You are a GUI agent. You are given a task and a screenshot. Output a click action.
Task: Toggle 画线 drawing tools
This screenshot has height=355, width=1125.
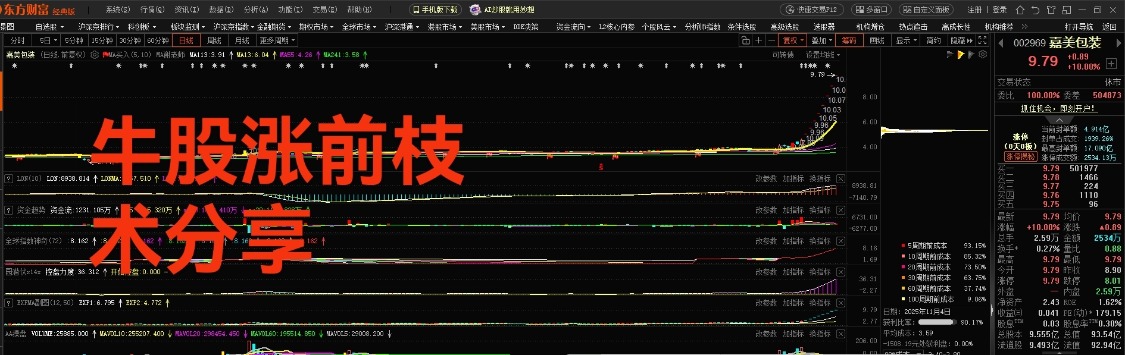(877, 40)
